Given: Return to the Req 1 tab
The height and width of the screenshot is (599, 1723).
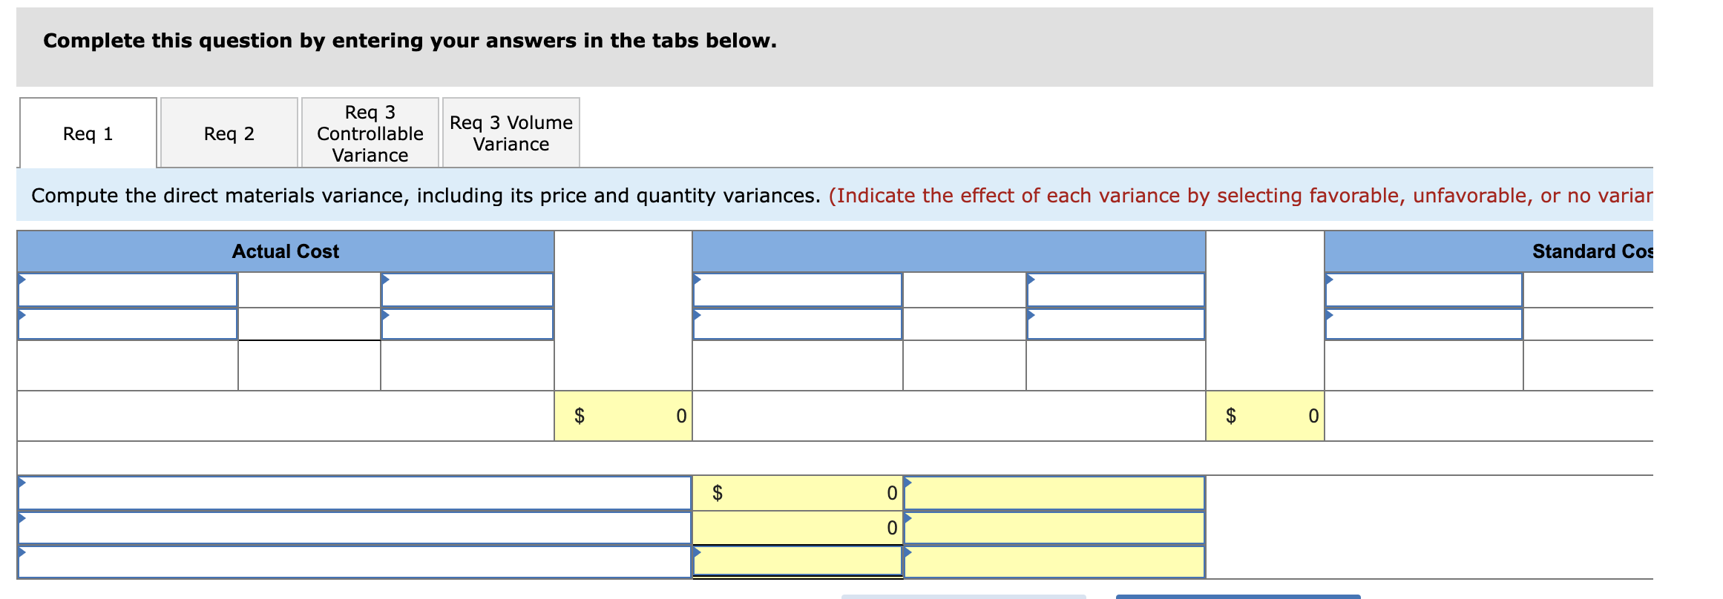Looking at the screenshot, I should pyautogui.click(x=87, y=133).
